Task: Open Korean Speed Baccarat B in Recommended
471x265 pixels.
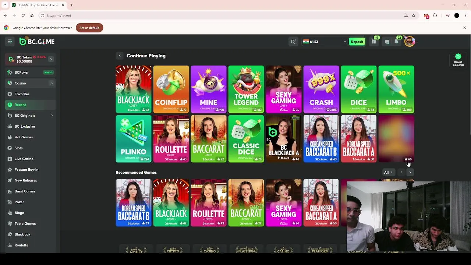Action: [x=134, y=203]
